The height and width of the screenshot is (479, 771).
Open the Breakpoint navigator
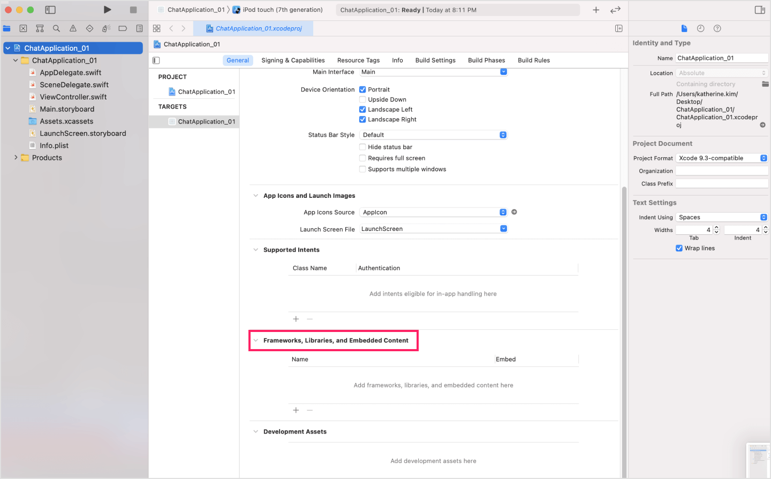tap(122, 28)
